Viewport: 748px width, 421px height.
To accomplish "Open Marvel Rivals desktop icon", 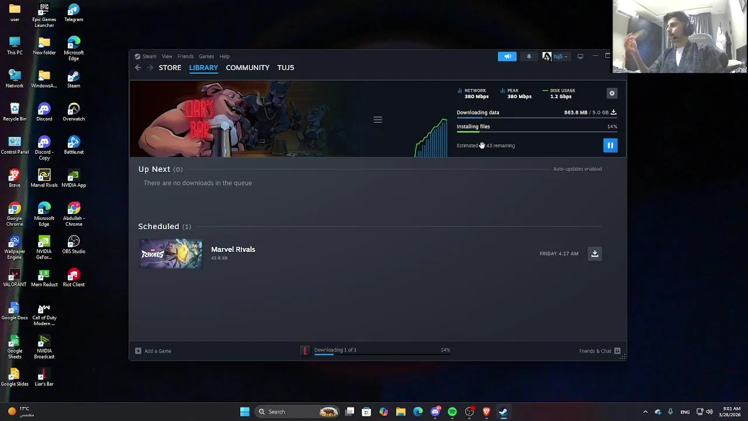I will (44, 178).
